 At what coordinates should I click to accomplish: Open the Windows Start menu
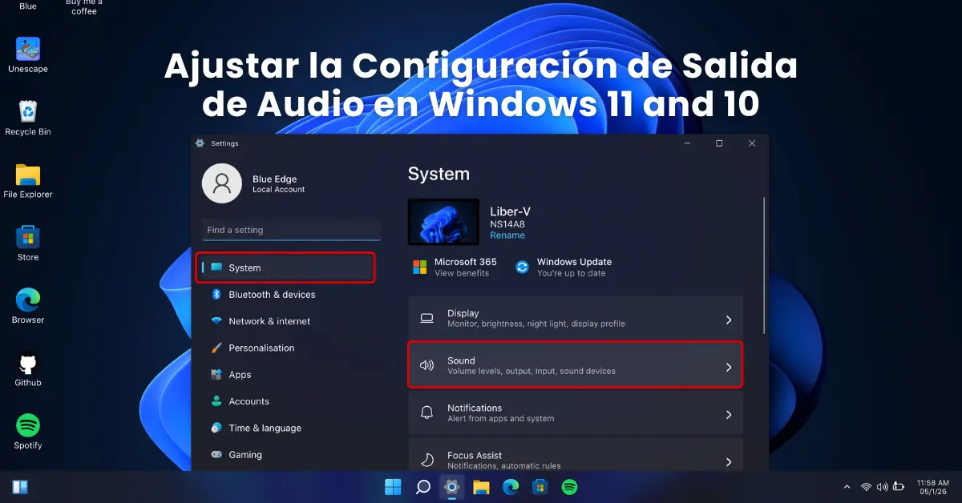pyautogui.click(x=393, y=486)
